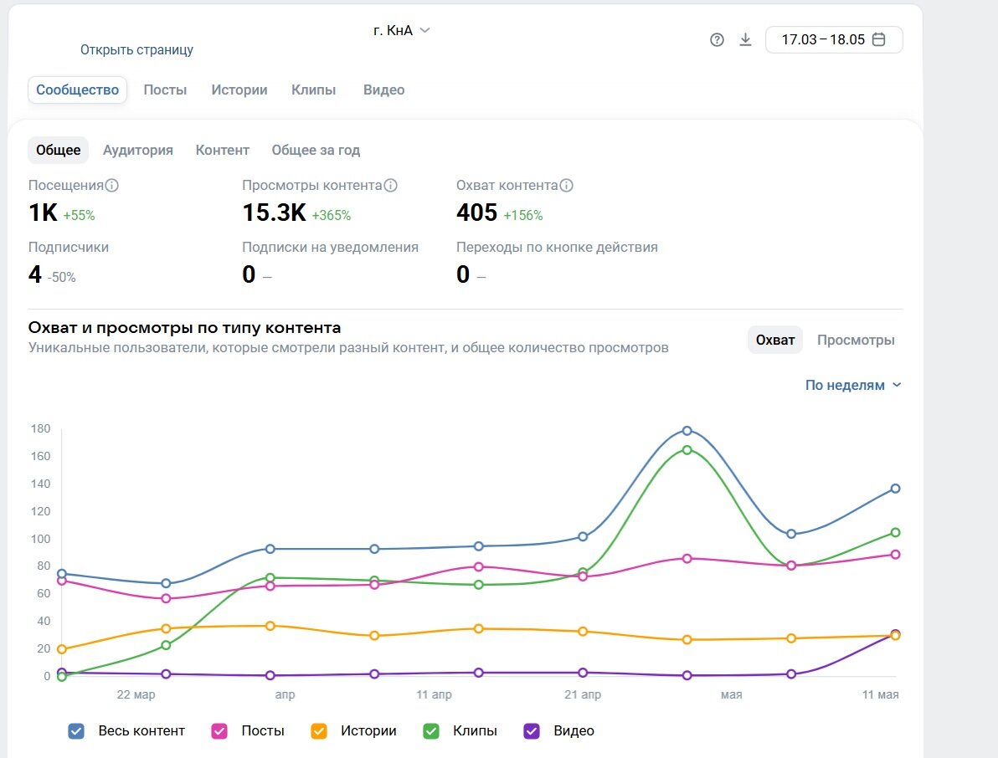Expand the г. КнА community dropdown

tap(402, 30)
